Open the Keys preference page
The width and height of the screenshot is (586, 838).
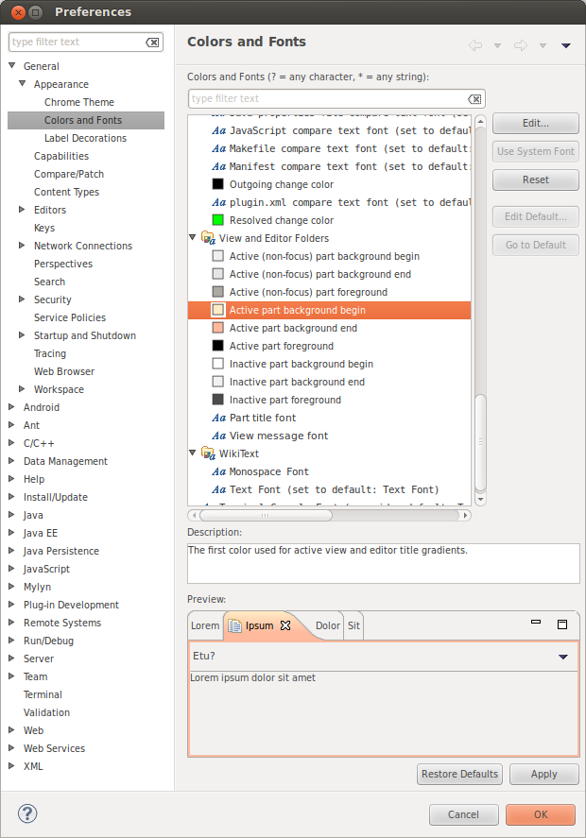tap(44, 228)
